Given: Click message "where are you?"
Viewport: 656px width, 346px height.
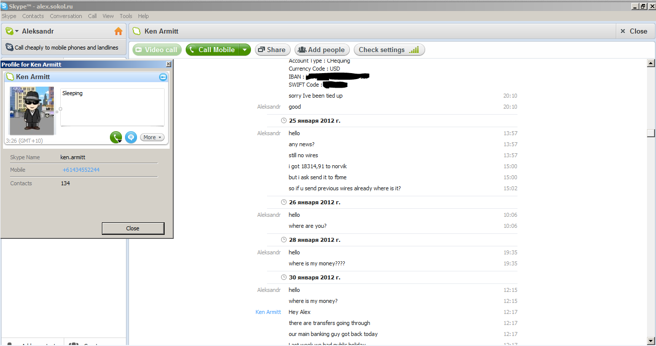Looking at the screenshot, I should point(308,226).
